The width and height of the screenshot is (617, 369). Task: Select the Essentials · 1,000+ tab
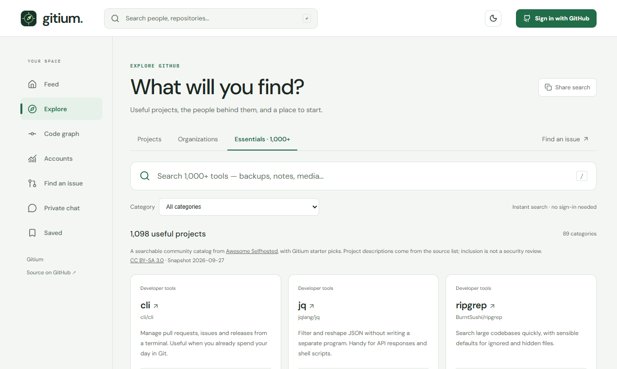coord(262,139)
